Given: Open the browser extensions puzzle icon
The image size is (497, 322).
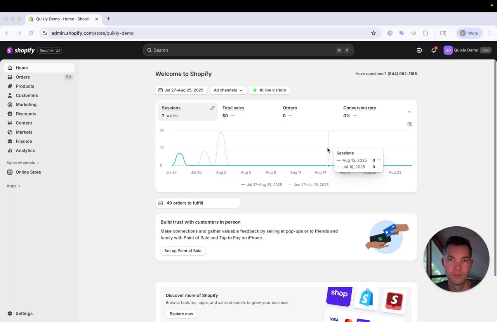Looking at the screenshot, I should 426,33.
